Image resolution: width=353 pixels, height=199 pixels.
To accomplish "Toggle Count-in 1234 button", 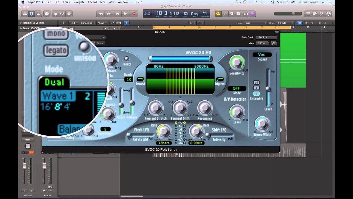I will pos(245,14).
